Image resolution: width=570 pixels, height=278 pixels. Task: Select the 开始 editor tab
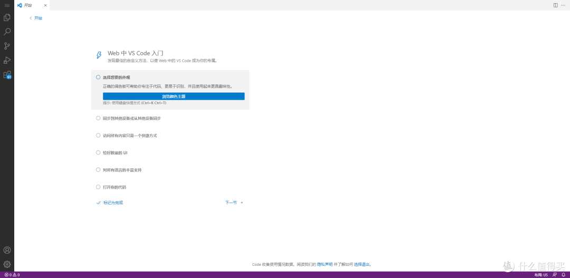(32, 5)
